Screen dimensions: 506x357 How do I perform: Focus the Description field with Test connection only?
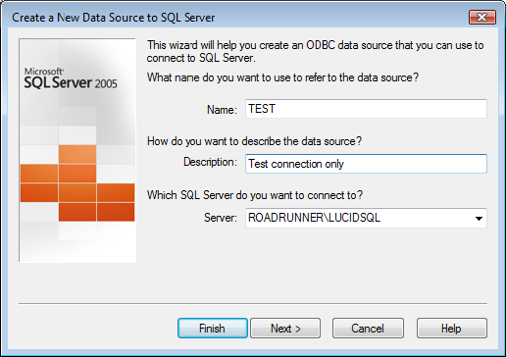coord(366,164)
